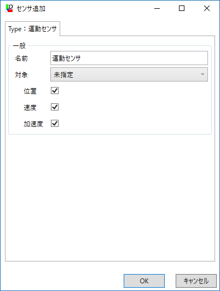Close the センサ追加 dialog
Image resolution: width=220 pixels, height=291 pixels.
(207, 8)
